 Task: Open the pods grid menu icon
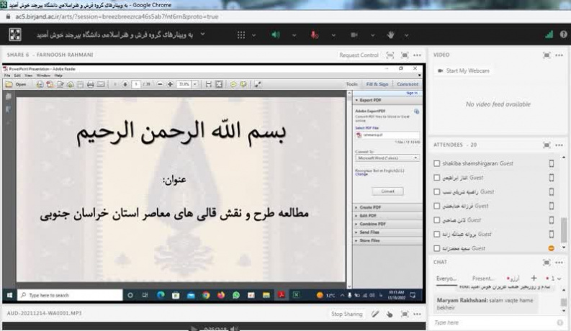point(241,34)
